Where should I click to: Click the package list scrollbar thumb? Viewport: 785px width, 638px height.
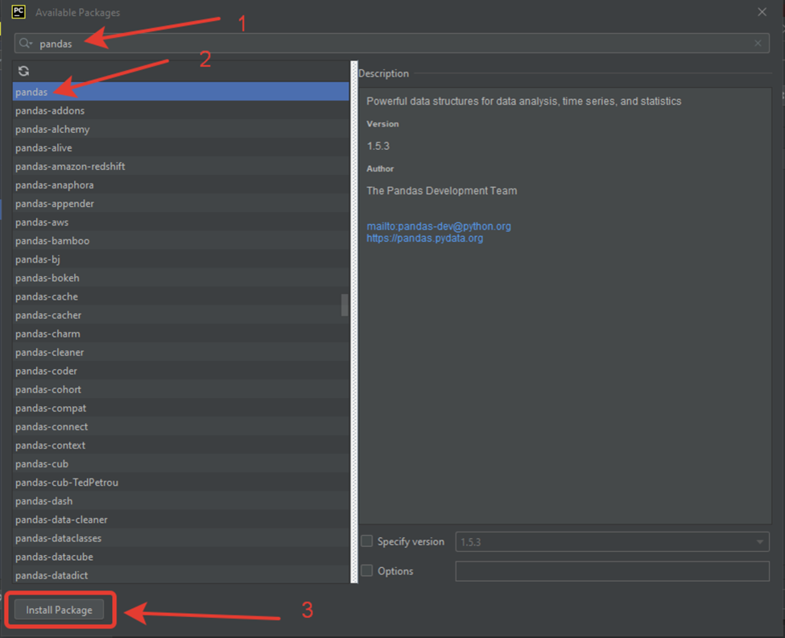(345, 305)
